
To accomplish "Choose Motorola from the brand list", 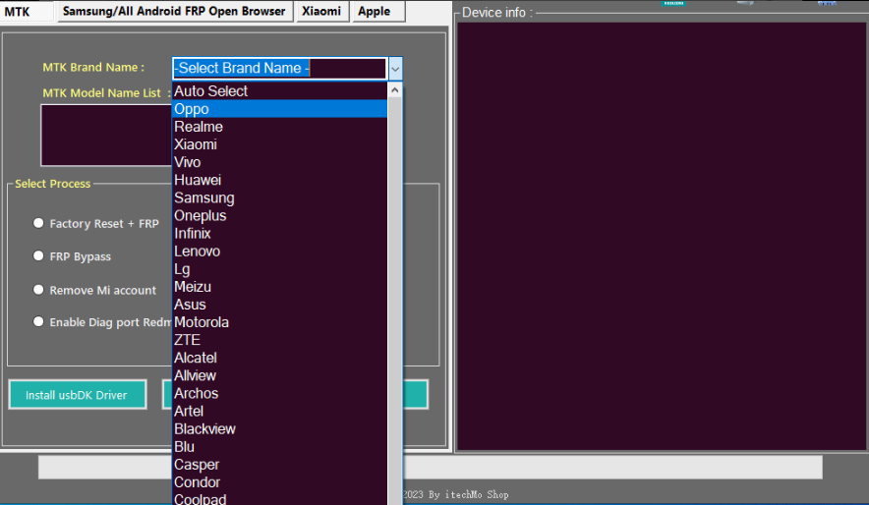I will tap(280, 322).
